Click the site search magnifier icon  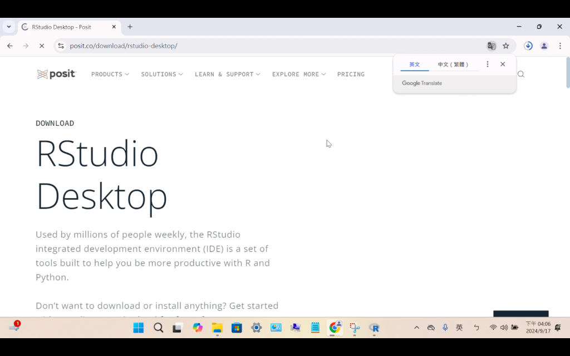[x=521, y=74]
